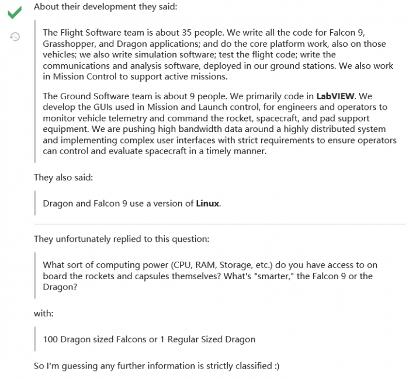409x379 pixels.
Task: Click the gray bar beside Flight Software quote
Action: click(x=35, y=88)
